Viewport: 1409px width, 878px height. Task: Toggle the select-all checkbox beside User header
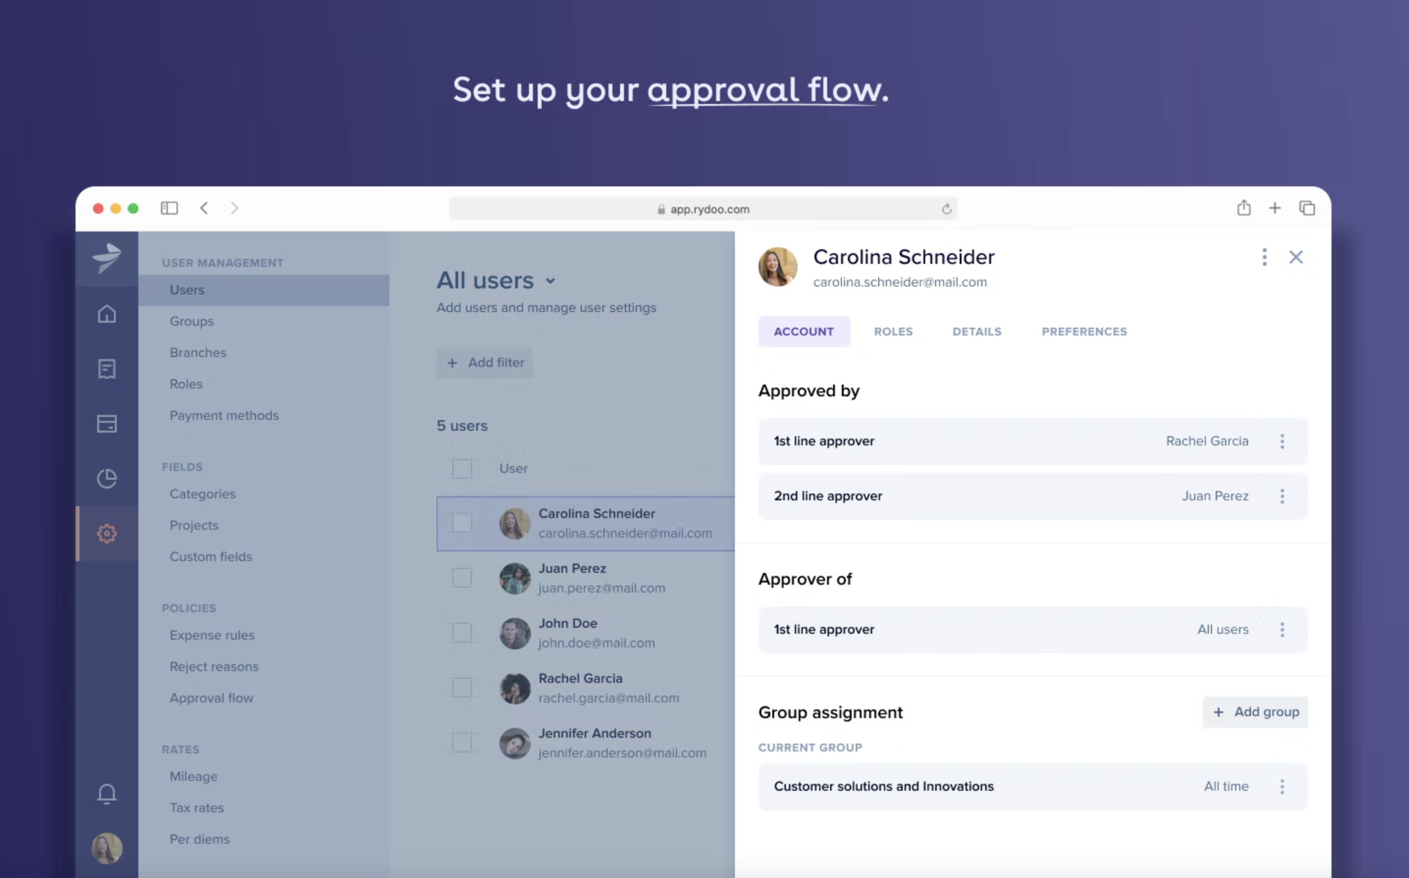[x=462, y=468]
